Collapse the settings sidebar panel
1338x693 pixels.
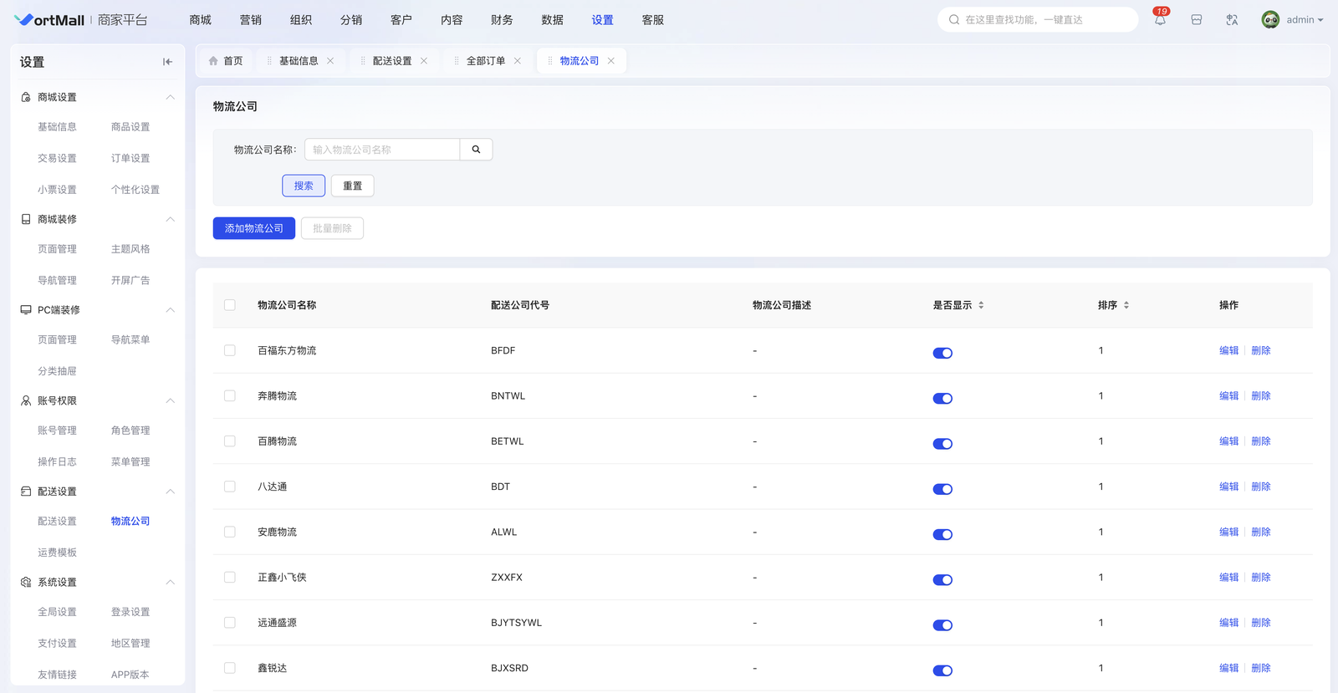(167, 62)
